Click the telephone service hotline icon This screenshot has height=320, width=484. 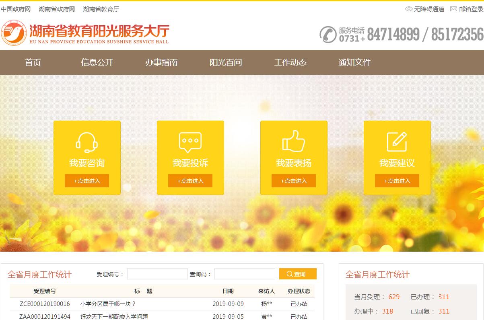pyautogui.click(x=328, y=35)
